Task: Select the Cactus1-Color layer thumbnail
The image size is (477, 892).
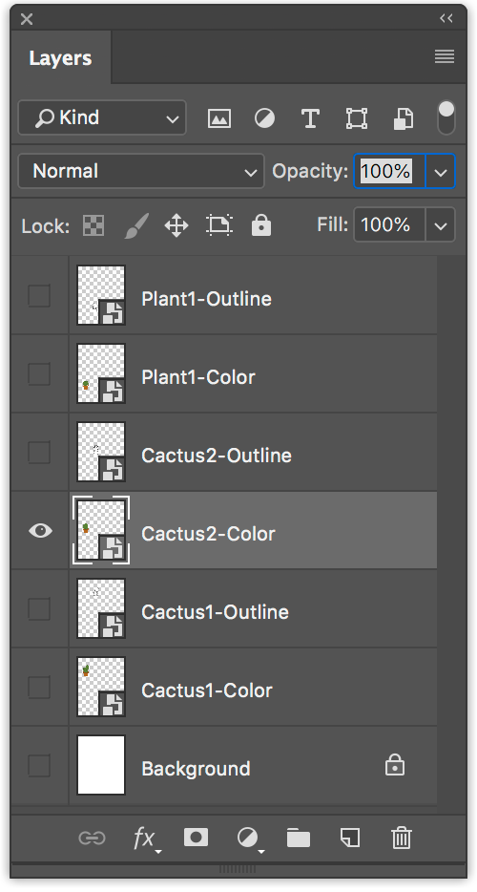Action: pos(101,687)
